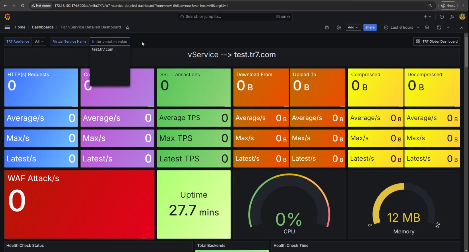
Task: Open the hamburger navigation menu
Action: click(x=7, y=27)
